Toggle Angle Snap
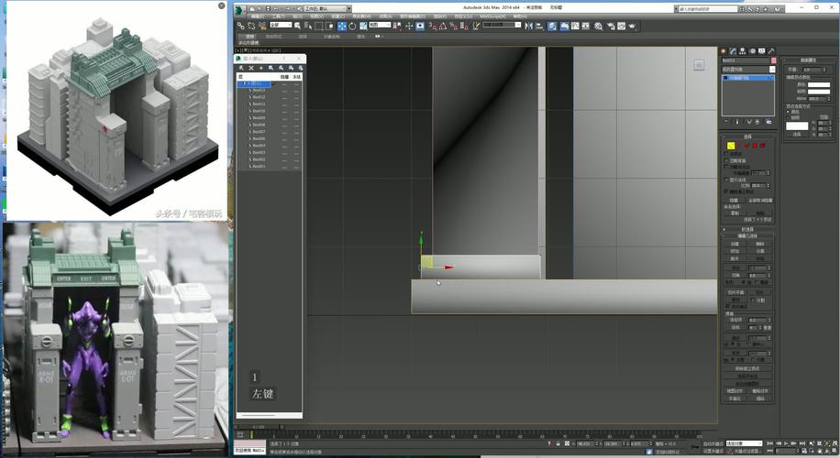The width and height of the screenshot is (840, 458). [443, 26]
